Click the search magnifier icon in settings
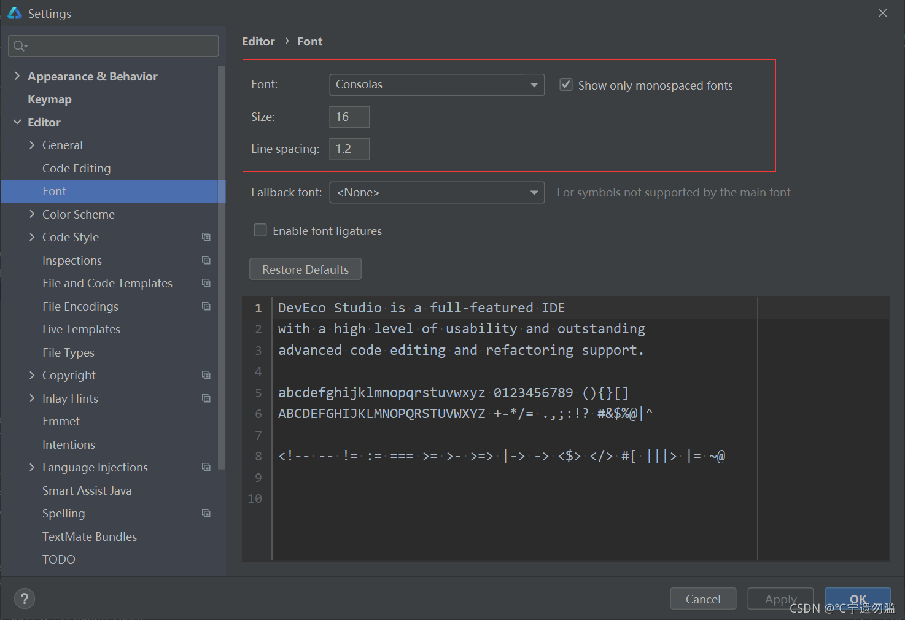This screenshot has height=620, width=905. coord(20,46)
